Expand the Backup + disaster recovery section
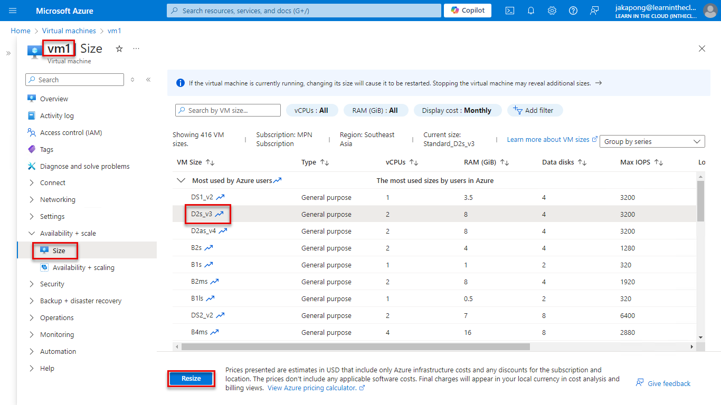Screen dimensions: 721x405 [32, 301]
